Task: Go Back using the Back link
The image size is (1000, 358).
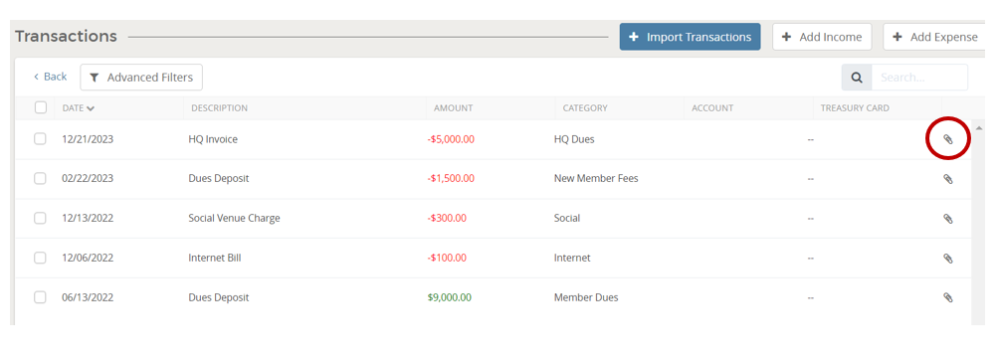Action: coord(50,77)
